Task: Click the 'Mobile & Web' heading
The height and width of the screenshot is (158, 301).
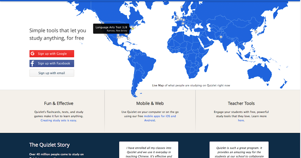Action: pos(150,103)
